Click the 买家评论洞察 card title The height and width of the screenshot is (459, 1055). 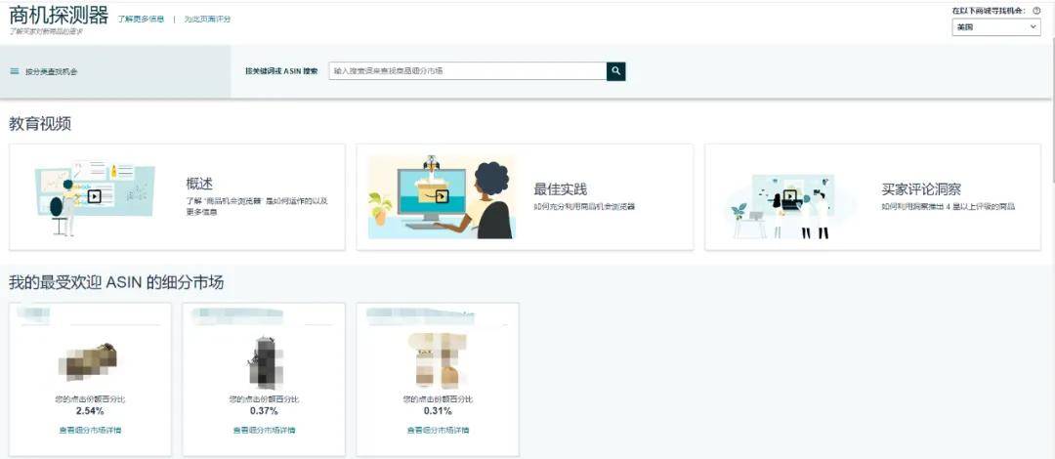921,189
